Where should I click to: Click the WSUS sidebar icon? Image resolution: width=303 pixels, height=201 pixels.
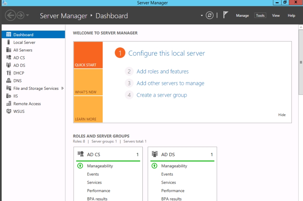click(9, 111)
